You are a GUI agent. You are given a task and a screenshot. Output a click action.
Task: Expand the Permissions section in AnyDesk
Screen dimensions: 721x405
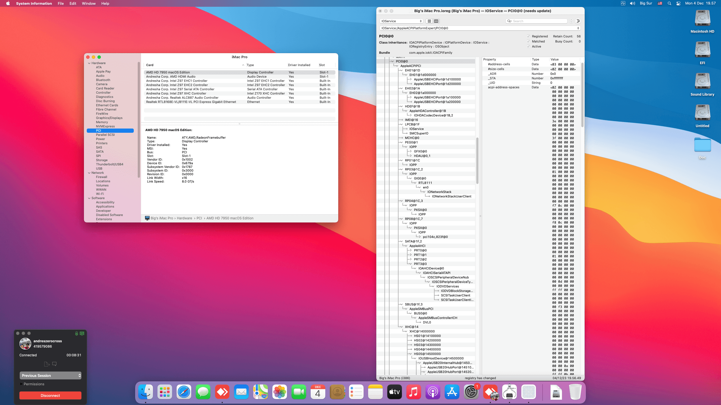(x=21, y=384)
